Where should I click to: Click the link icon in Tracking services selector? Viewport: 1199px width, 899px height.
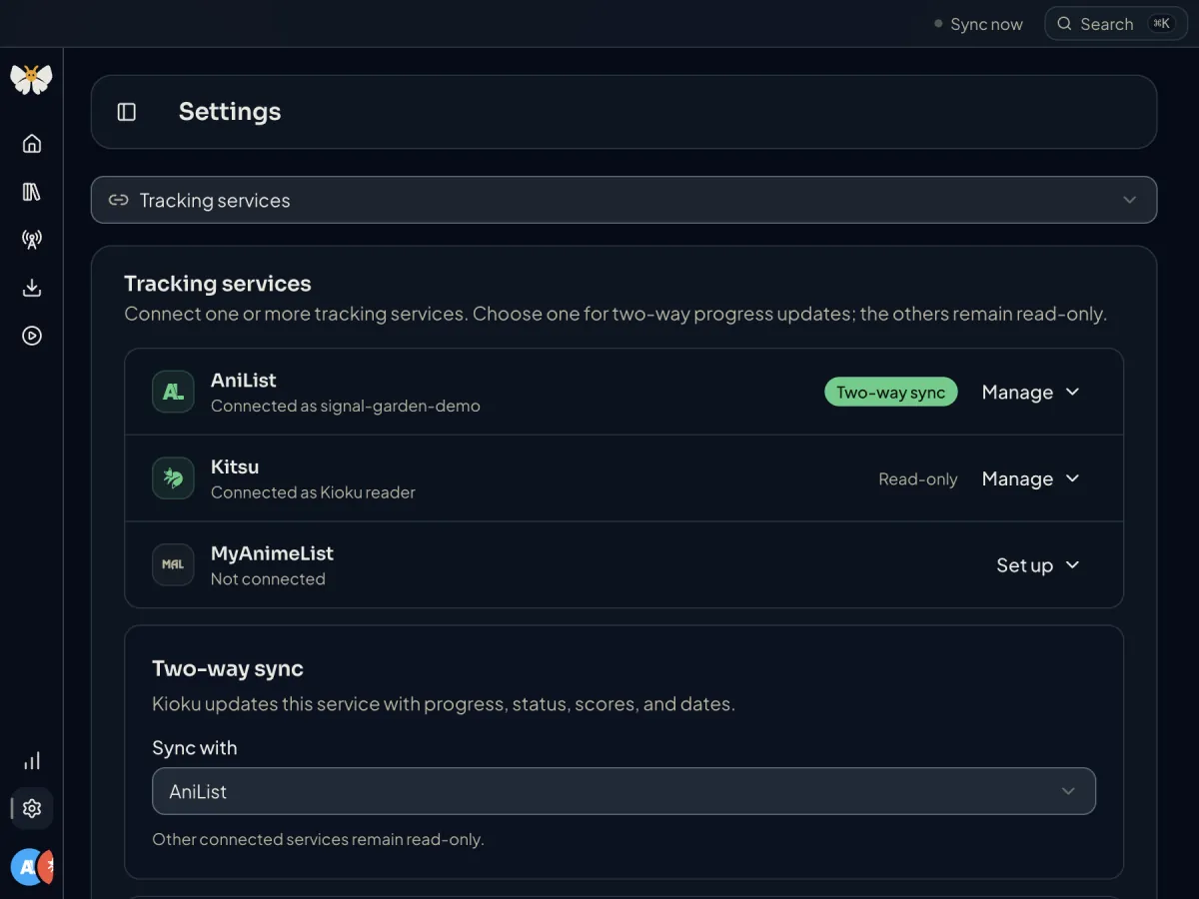[x=119, y=200]
